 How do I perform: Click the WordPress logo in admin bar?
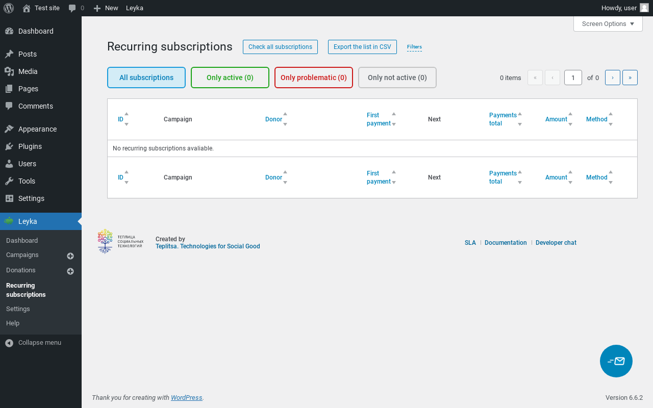point(9,8)
